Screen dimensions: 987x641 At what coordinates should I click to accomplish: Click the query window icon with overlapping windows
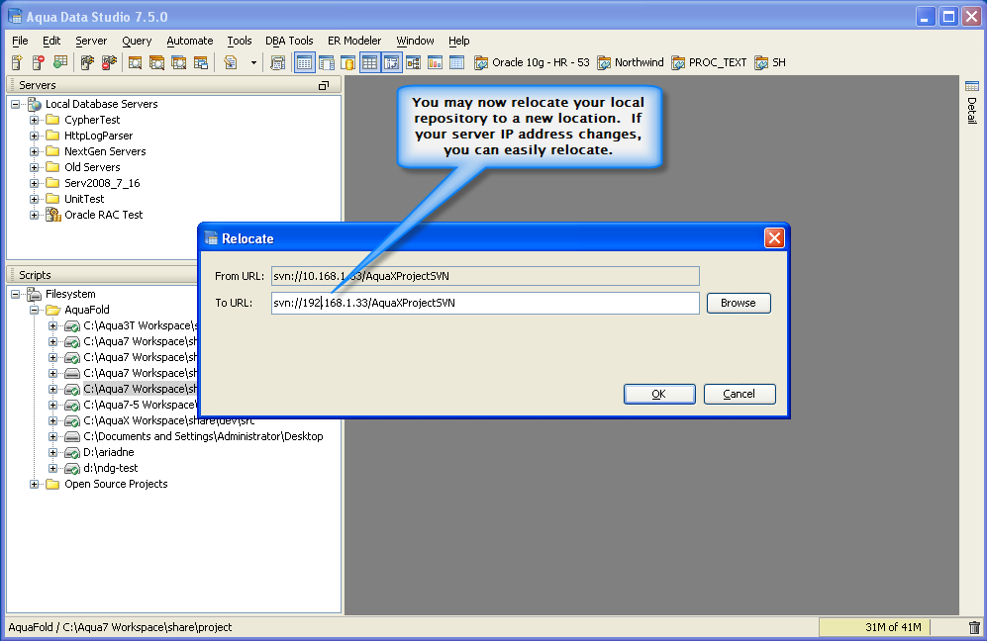pyautogui.click(x=201, y=62)
